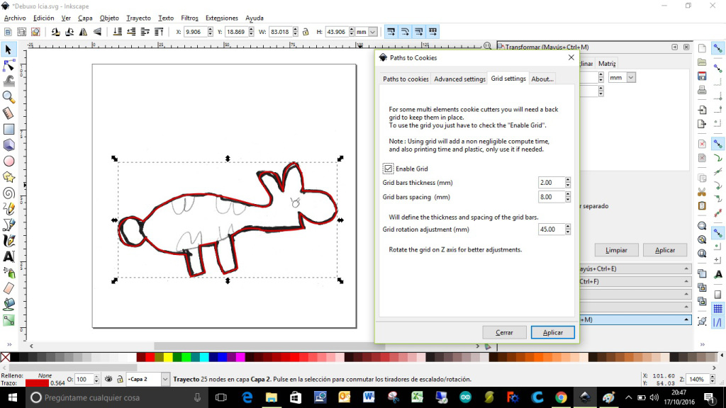Switch to Advanced settings tab
Image resolution: width=726 pixels, height=408 pixels.
click(459, 79)
